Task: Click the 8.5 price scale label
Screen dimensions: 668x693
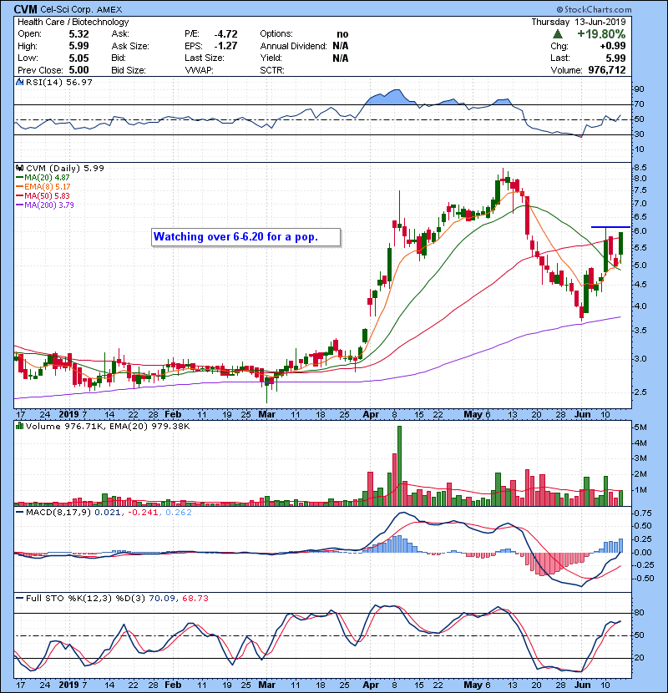Action: click(x=640, y=168)
